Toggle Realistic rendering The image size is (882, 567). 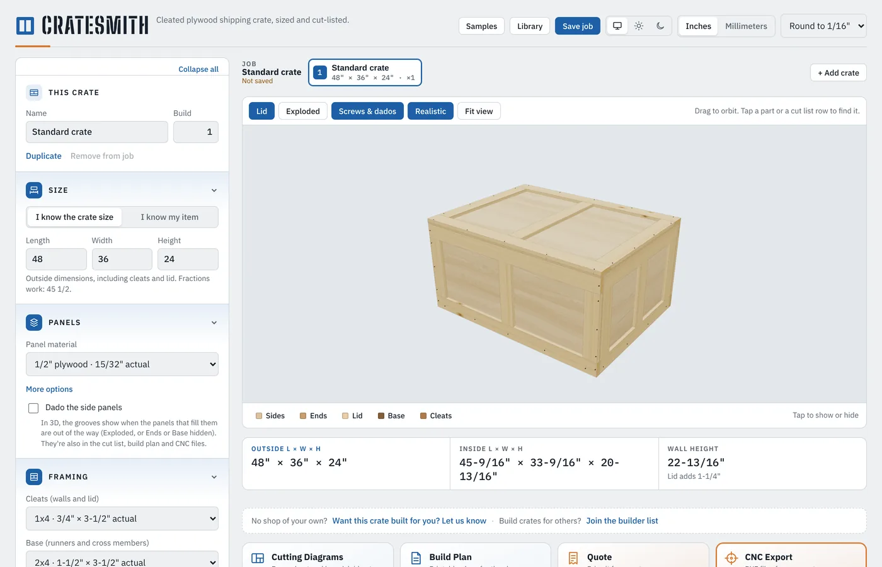(430, 112)
